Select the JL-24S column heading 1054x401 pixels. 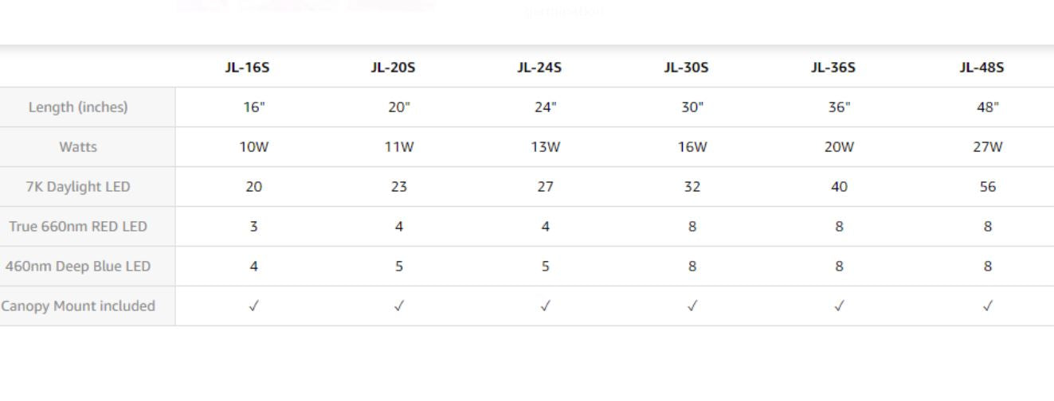click(539, 68)
